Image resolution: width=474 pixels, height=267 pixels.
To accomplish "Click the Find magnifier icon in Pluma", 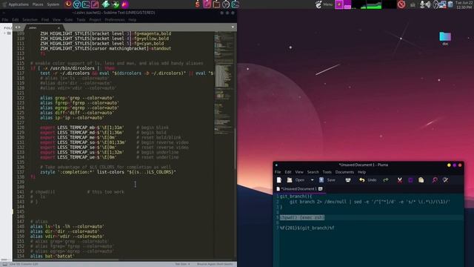I will pos(435,180).
